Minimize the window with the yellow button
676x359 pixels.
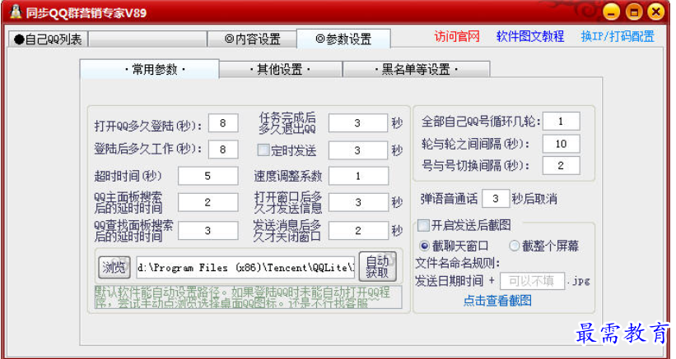(611, 12)
